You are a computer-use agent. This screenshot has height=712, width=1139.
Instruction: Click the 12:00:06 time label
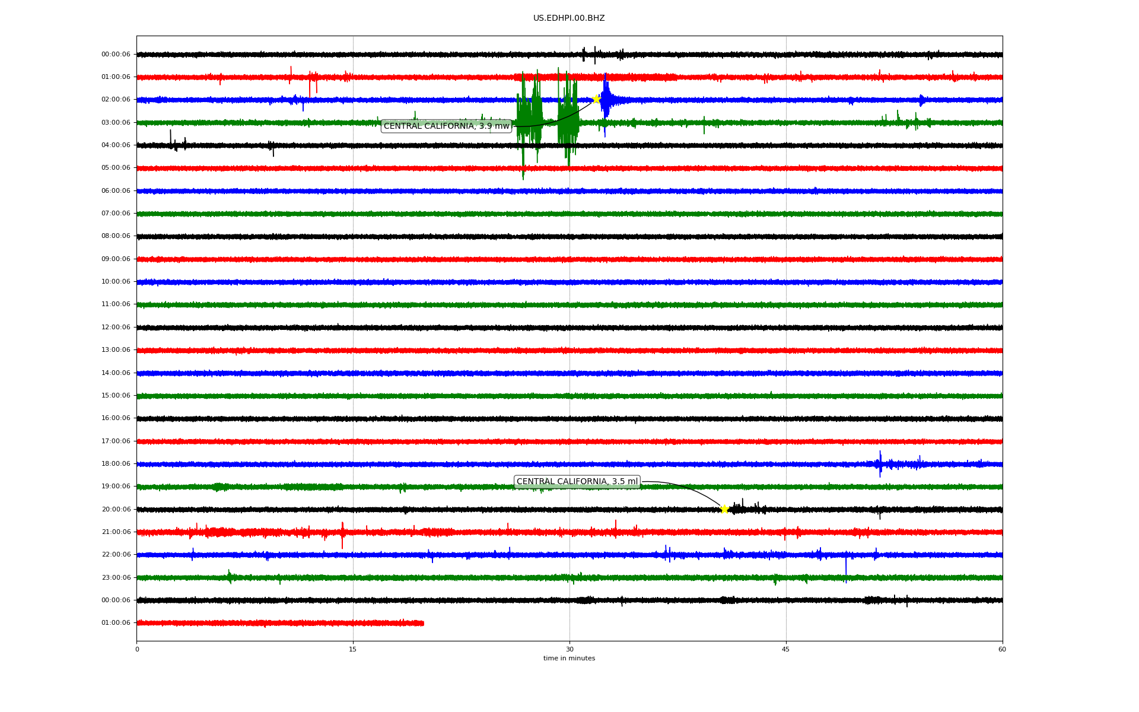[116, 328]
